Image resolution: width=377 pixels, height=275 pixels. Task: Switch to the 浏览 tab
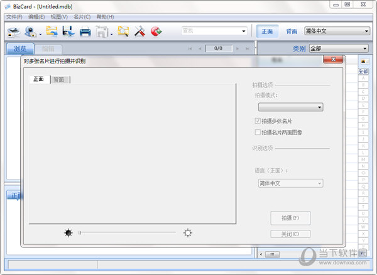point(20,49)
